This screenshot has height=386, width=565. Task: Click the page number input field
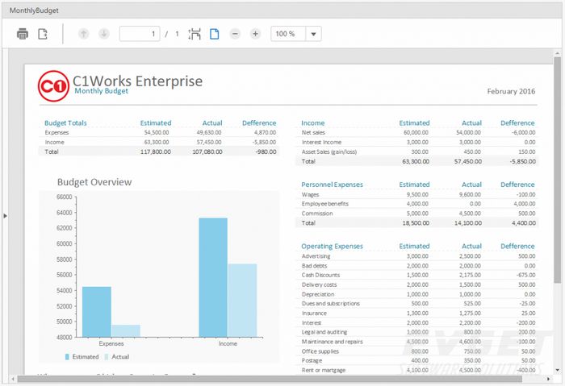tap(140, 34)
